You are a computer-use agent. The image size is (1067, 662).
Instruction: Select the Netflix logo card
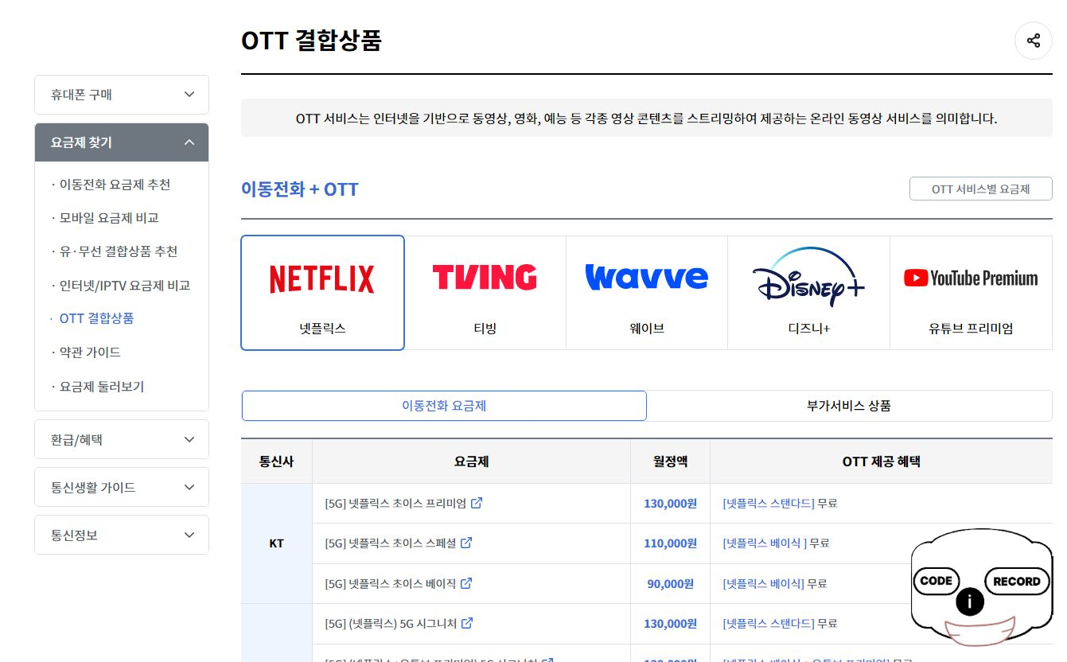click(322, 293)
